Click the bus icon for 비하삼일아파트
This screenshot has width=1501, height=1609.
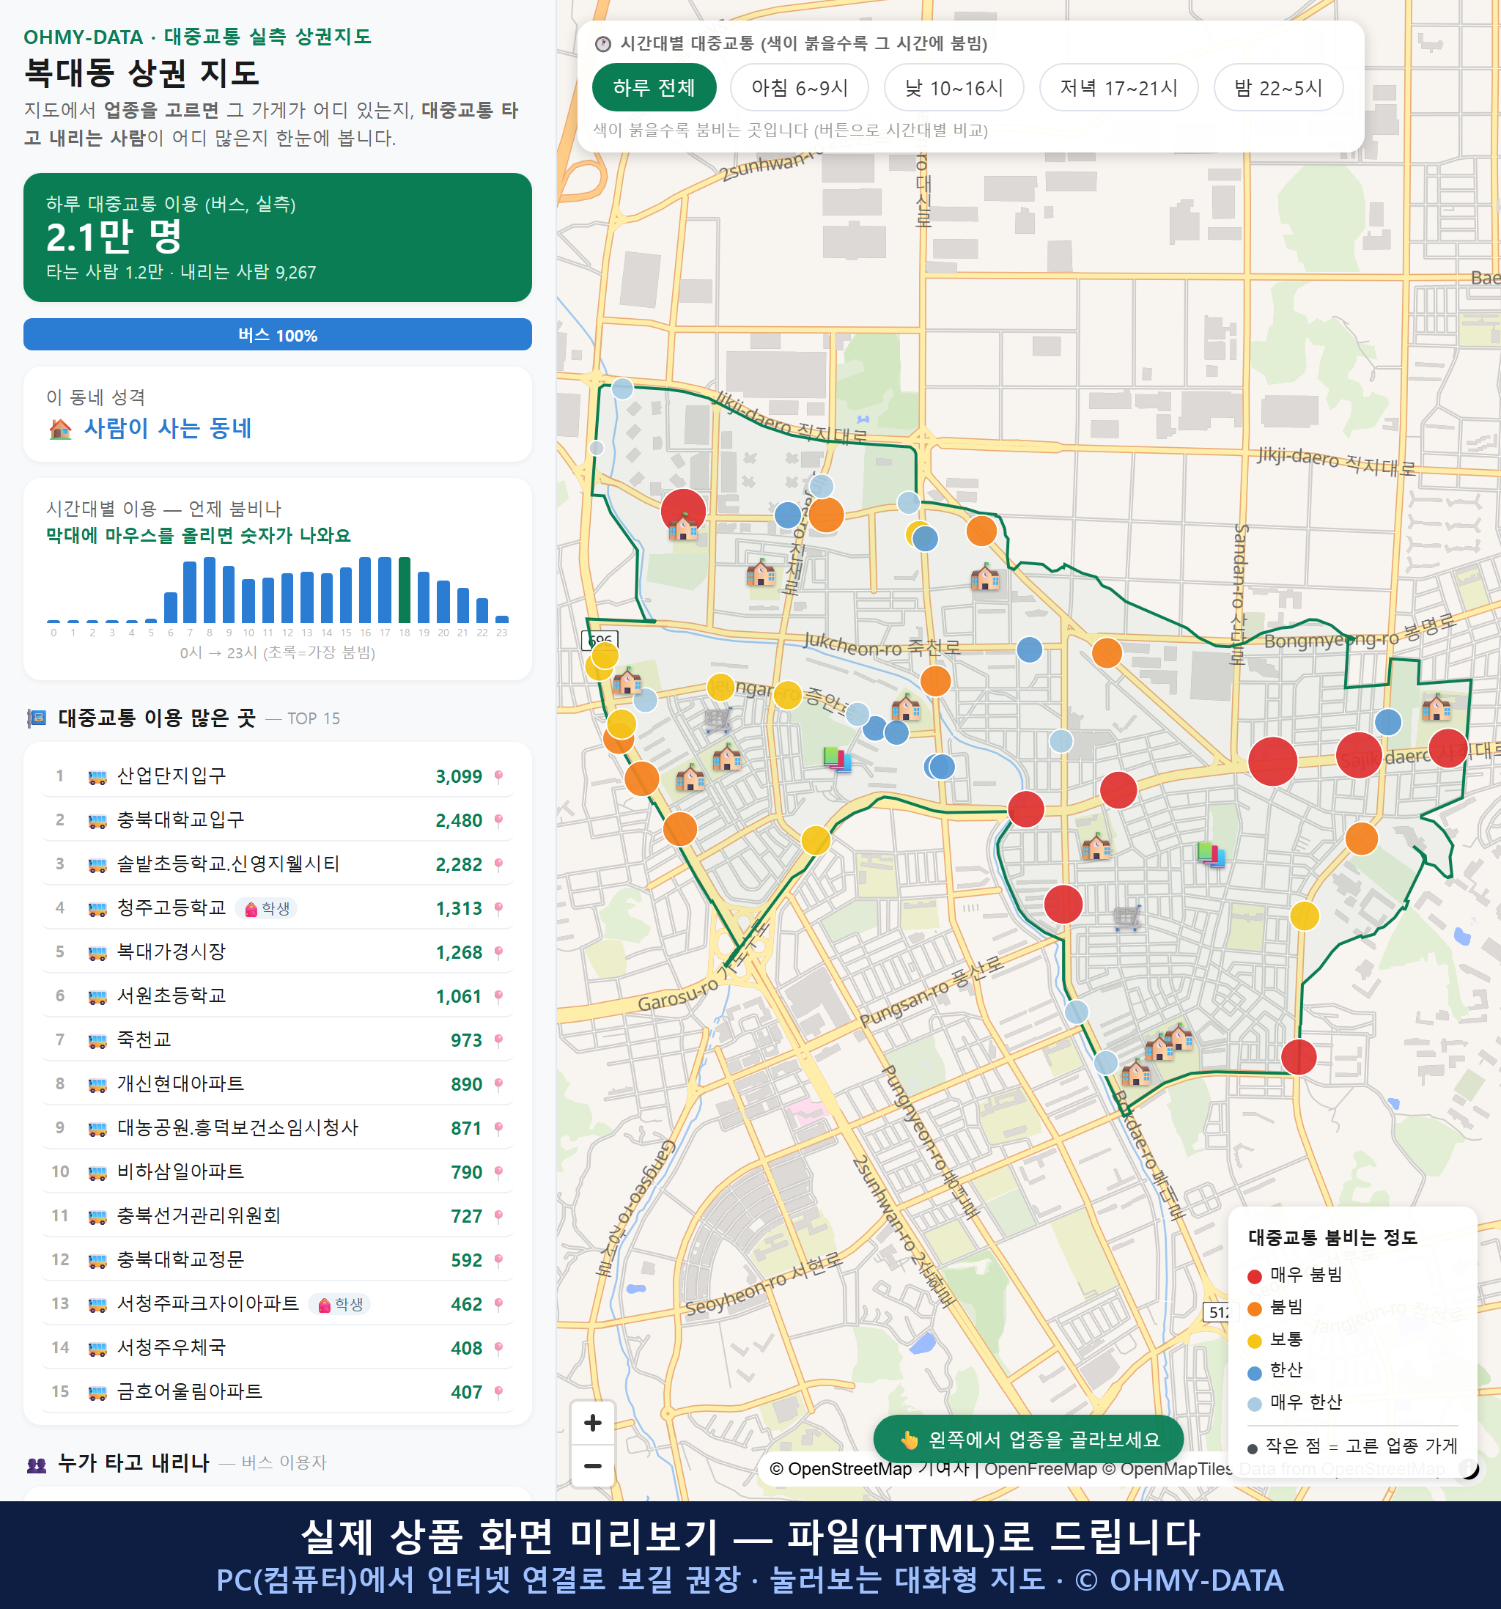pos(97,1172)
